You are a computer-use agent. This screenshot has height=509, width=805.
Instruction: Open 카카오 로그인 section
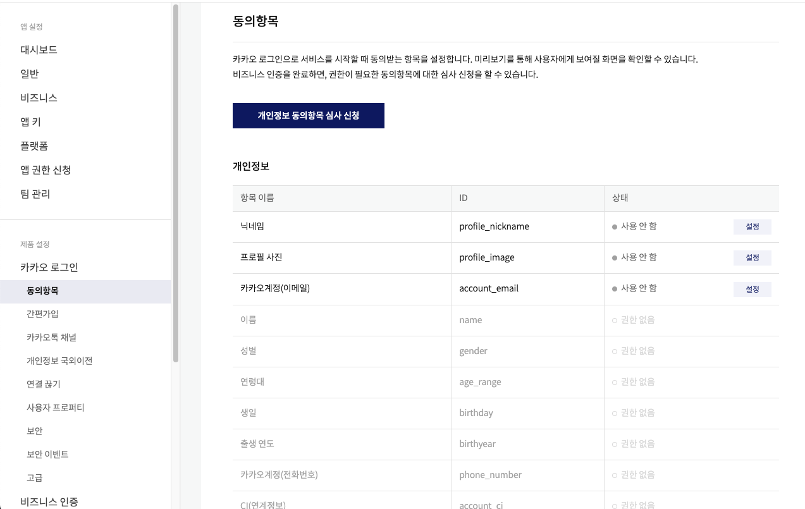pos(49,267)
